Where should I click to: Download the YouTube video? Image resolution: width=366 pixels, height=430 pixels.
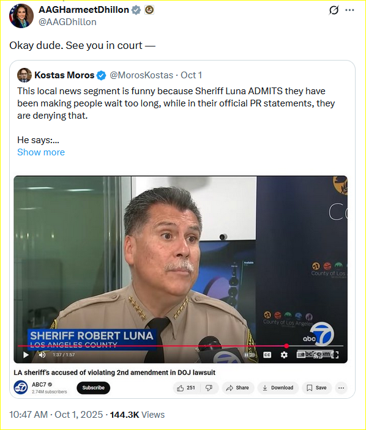point(278,388)
